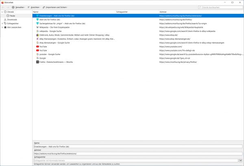This screenshot has width=244, height=166.
Task: Click favicon of eBay Kleinanzeigen Kostenlos row
Action: tap(37, 39)
